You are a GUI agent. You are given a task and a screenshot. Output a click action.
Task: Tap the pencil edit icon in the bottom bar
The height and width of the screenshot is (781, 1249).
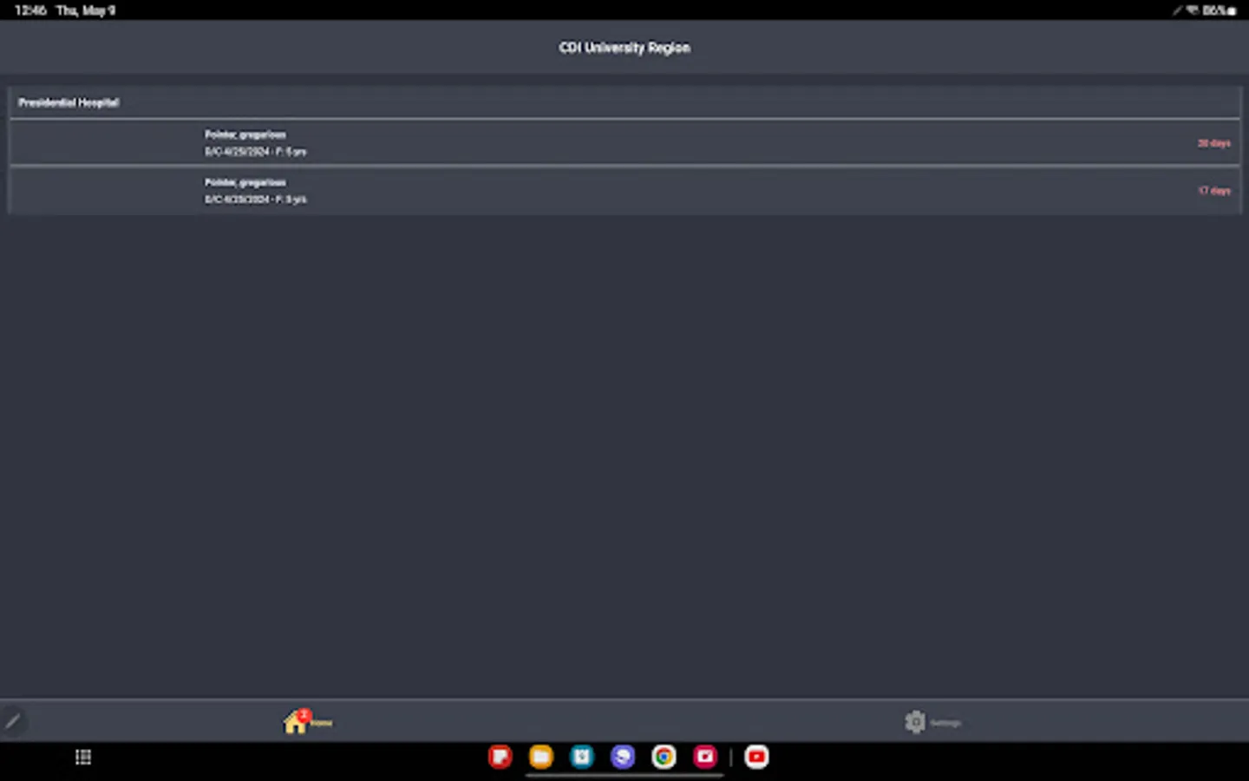click(x=13, y=721)
